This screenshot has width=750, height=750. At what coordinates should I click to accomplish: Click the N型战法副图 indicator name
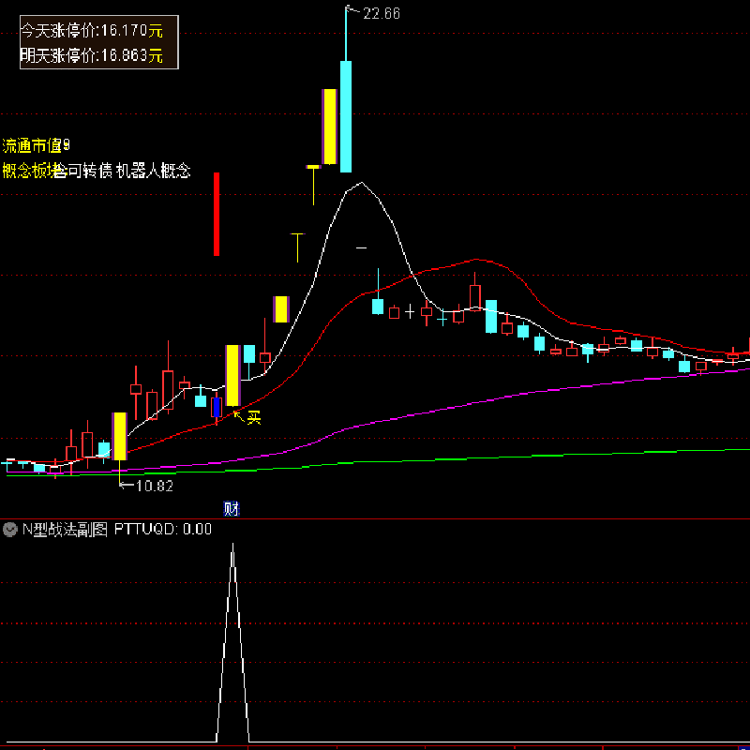pos(65,529)
